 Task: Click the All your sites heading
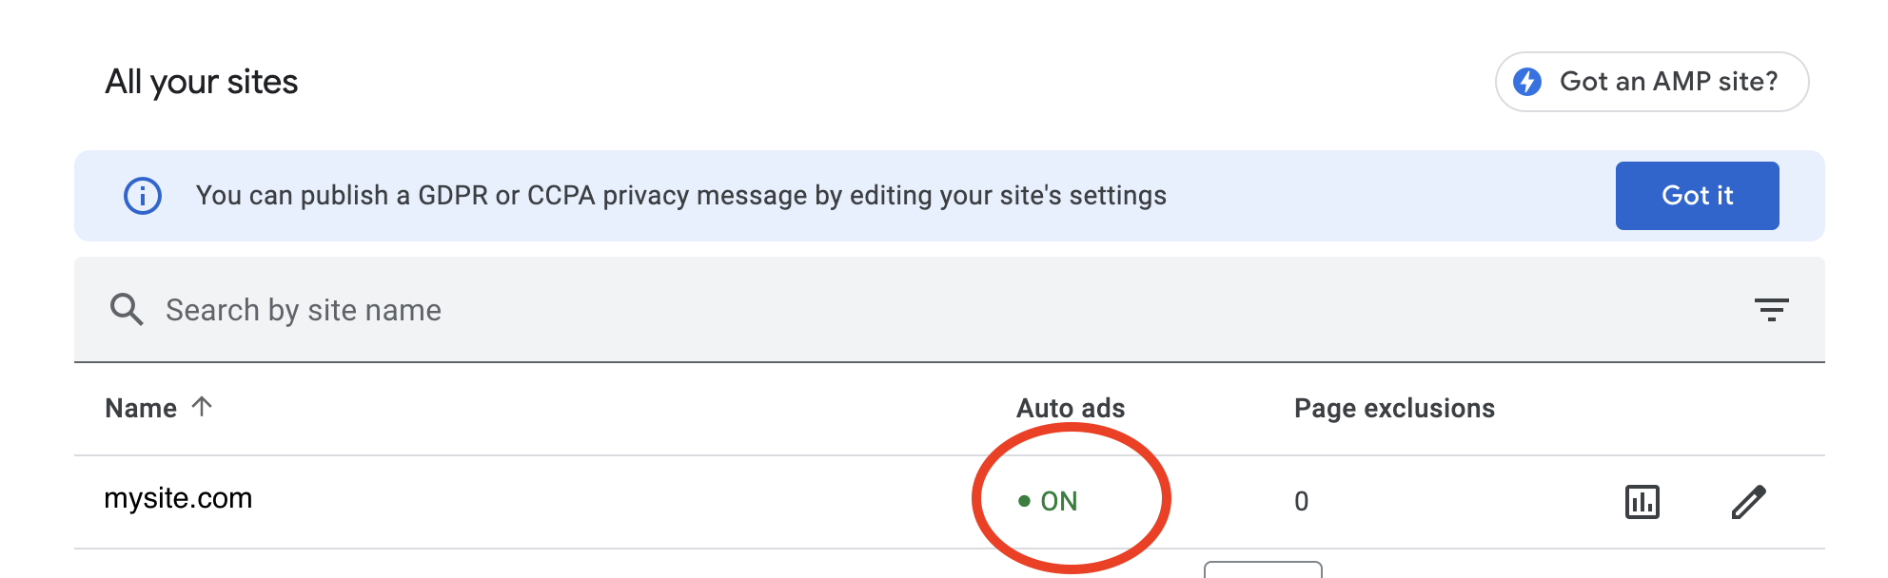(202, 83)
